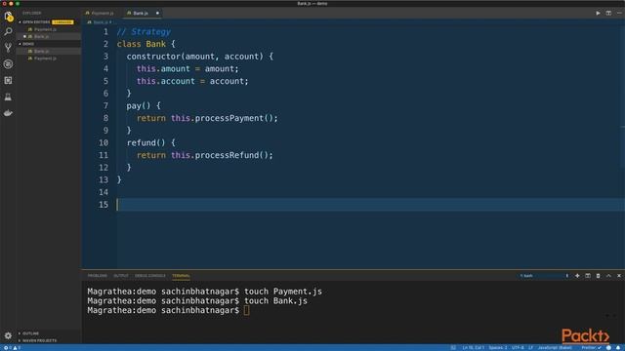Split the editor to the right
The width and height of the screenshot is (625, 351).
(608, 13)
